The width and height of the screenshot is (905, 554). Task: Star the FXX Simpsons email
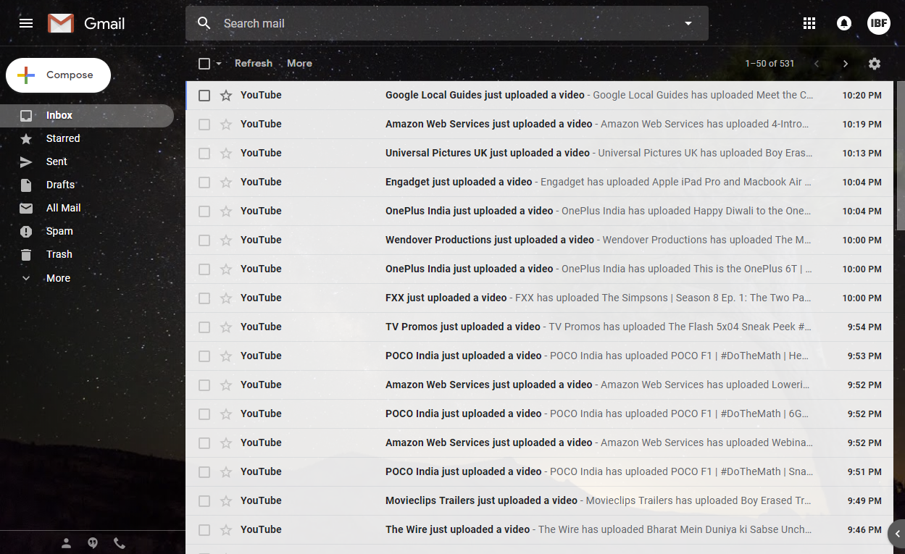226,298
